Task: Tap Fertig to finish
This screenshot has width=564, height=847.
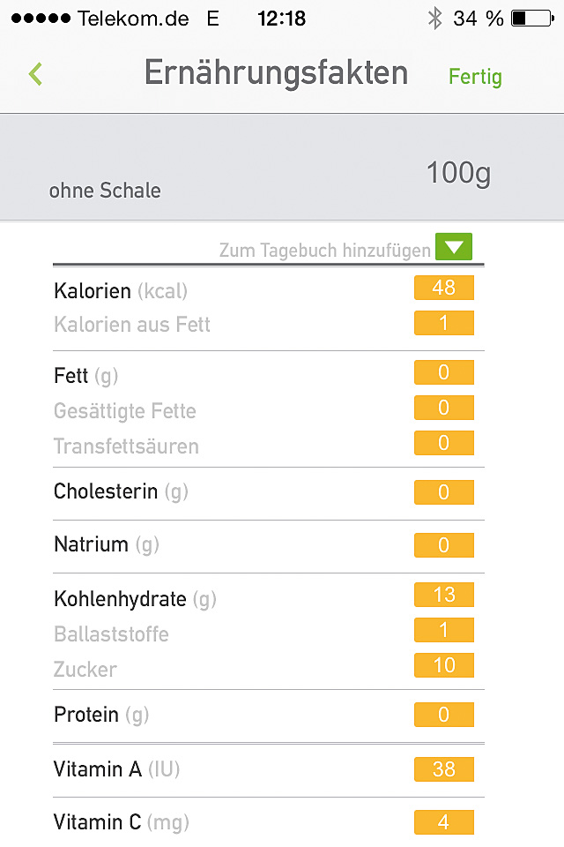Action: coord(475,77)
